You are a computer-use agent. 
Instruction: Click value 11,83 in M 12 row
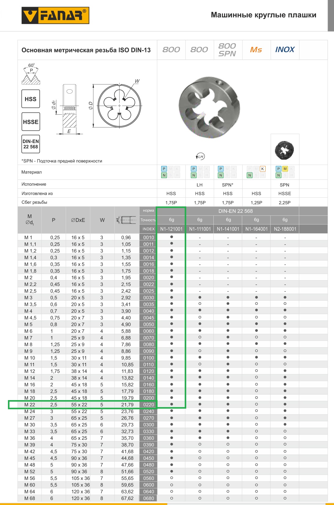(x=127, y=371)
